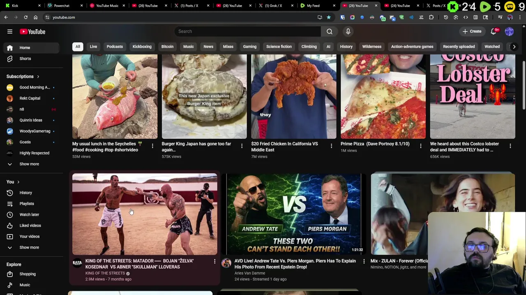
Task: Open the YouTube hamburger guide menu
Action: [x=10, y=32]
